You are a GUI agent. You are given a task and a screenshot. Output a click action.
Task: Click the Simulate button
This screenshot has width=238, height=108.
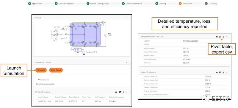pyautogui.click(x=41, y=70)
